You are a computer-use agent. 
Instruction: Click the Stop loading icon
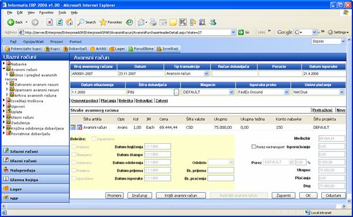(50, 22)
